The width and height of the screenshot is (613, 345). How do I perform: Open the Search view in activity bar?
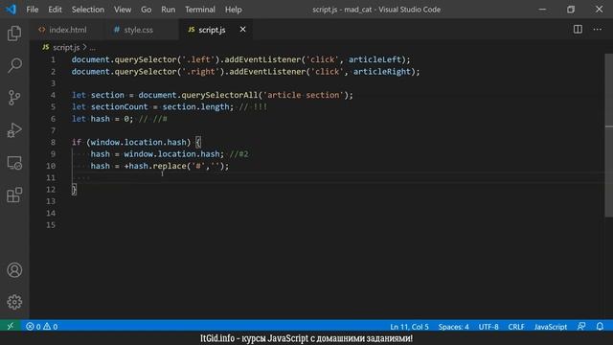click(x=14, y=65)
